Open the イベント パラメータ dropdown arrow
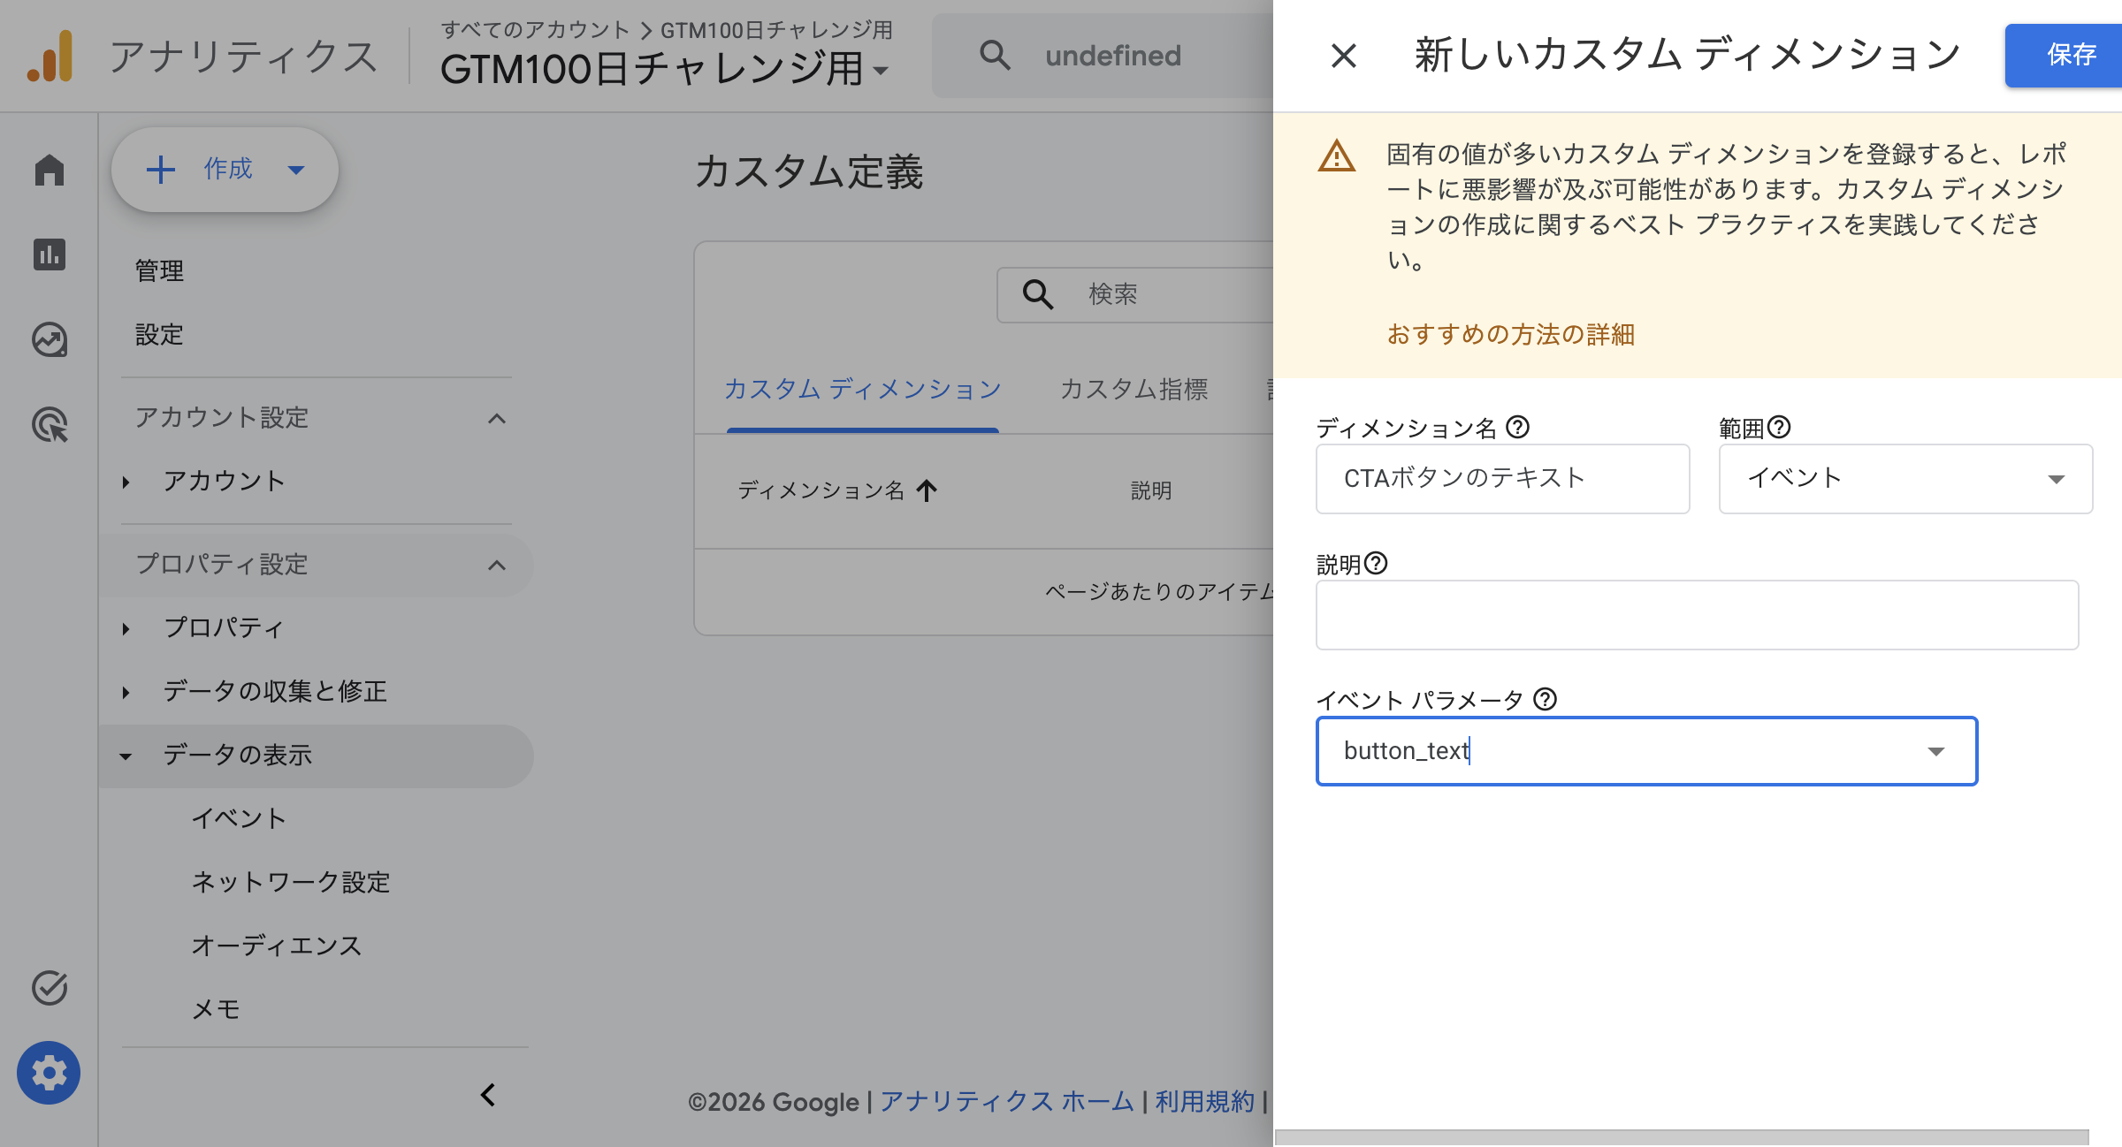 (x=1936, y=751)
